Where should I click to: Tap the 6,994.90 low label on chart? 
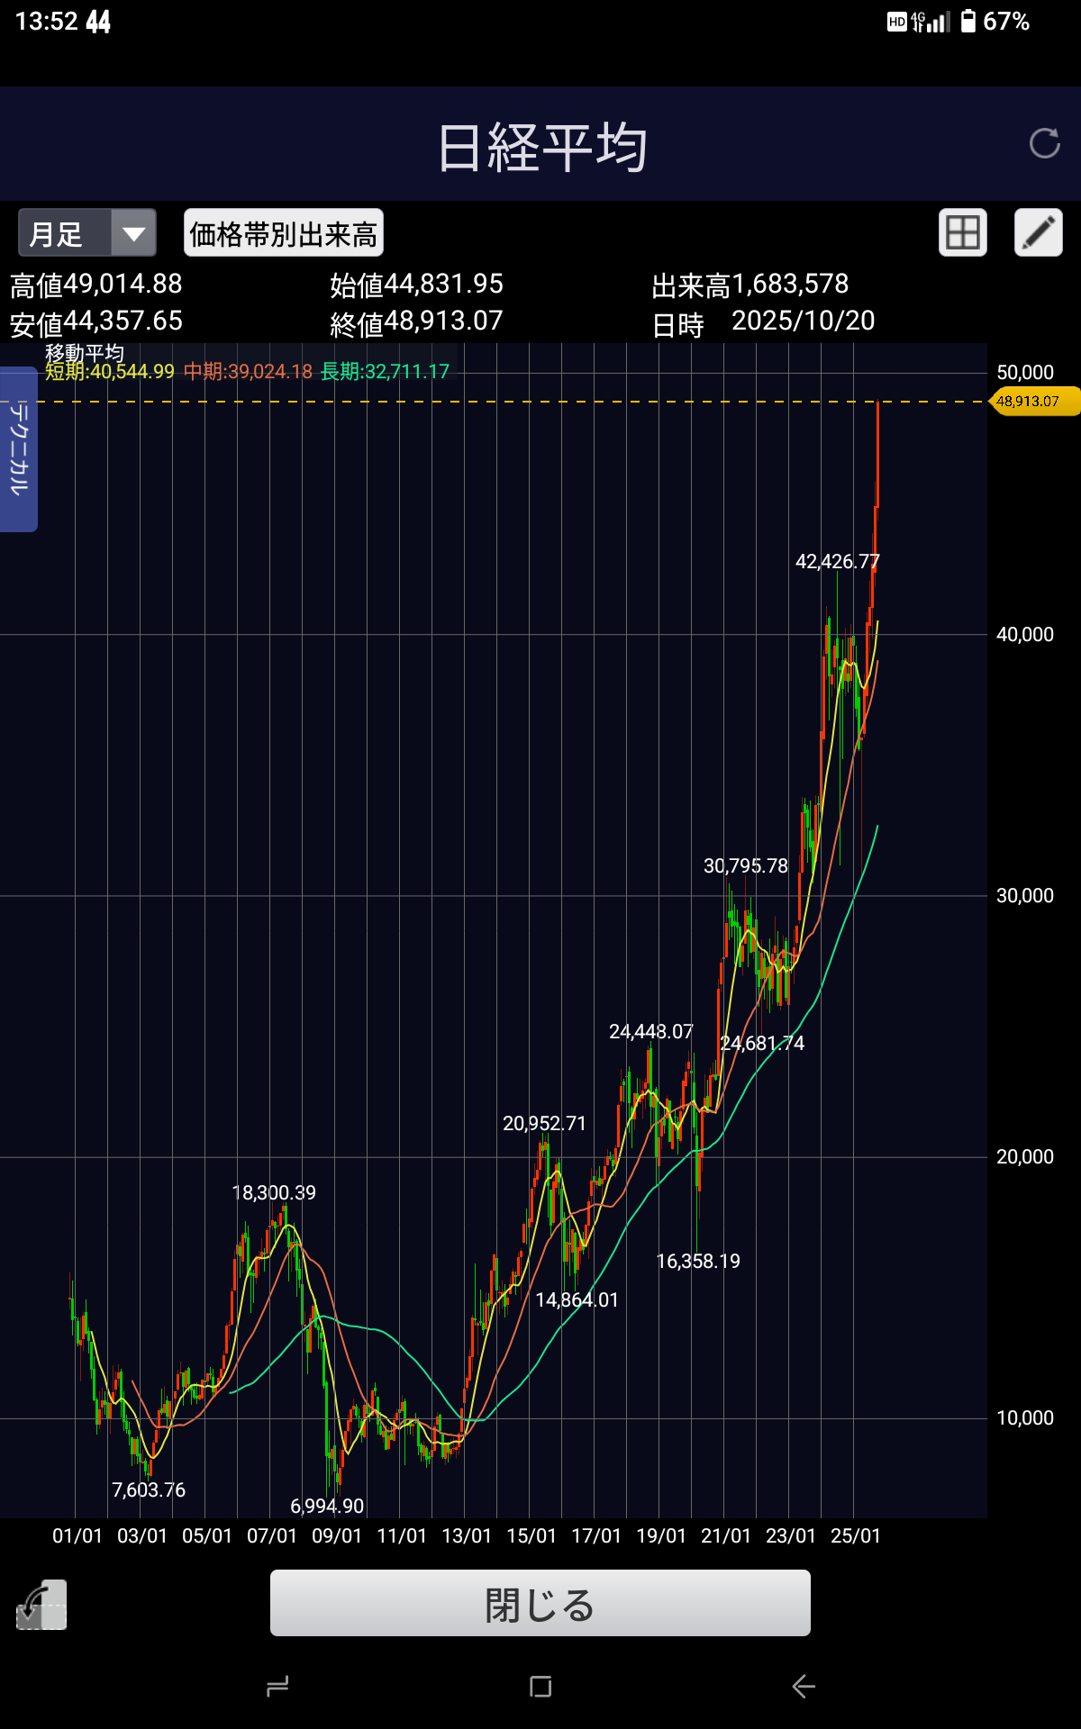(x=327, y=1506)
